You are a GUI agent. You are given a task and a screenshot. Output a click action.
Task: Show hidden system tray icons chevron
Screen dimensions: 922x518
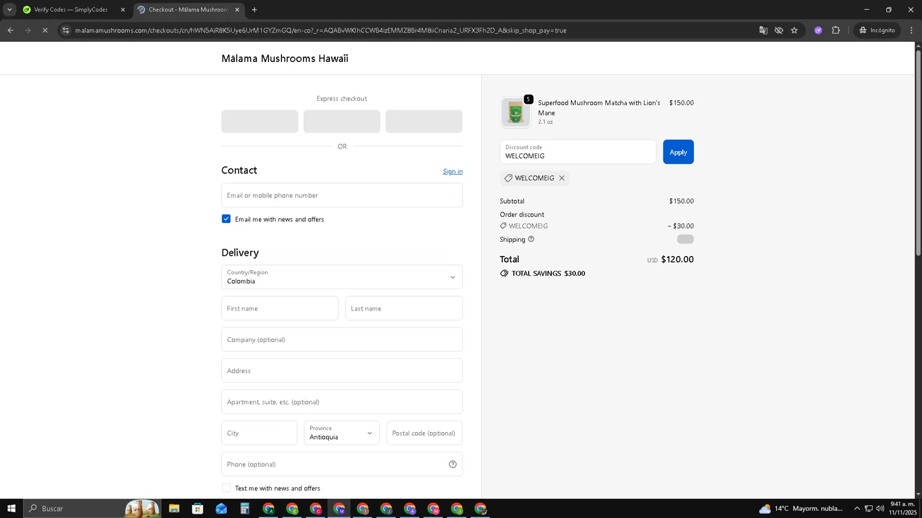point(857,508)
